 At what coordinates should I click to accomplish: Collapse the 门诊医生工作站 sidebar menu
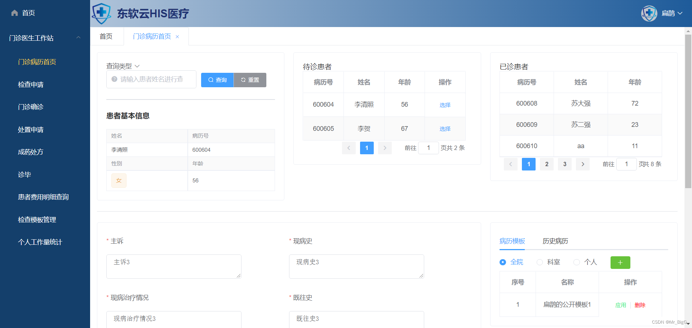(x=78, y=37)
